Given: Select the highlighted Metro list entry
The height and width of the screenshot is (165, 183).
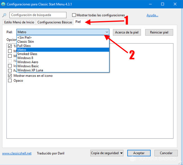Looking at the screenshot, I should [x=63, y=50].
